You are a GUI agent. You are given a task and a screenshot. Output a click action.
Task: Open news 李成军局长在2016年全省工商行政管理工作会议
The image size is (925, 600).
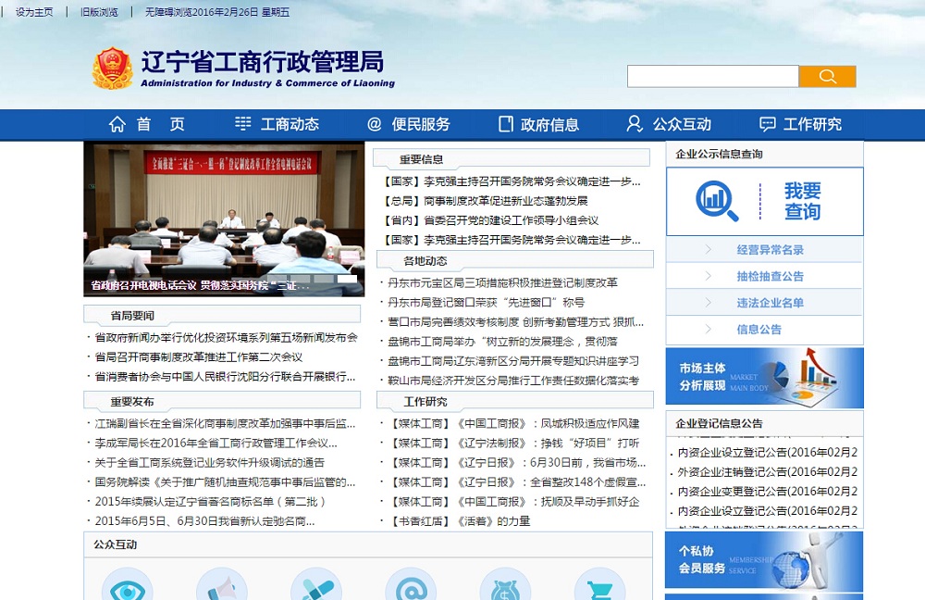click(x=216, y=443)
